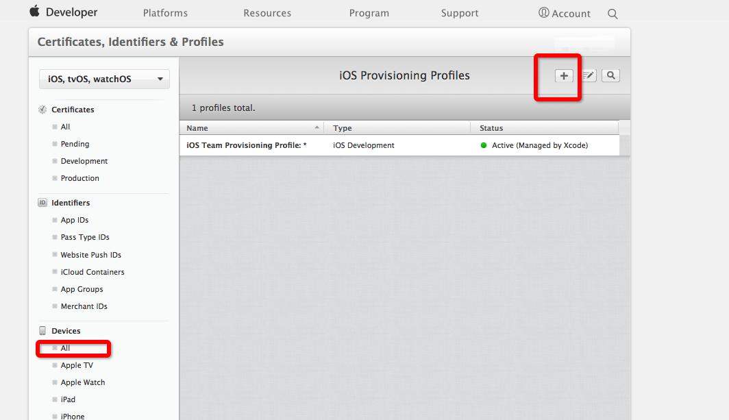729x420 pixels.
Task: Open App IDs identifiers
Action: pyautogui.click(x=75, y=220)
